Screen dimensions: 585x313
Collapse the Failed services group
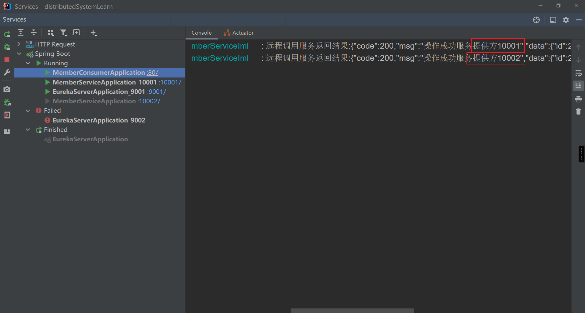28,111
